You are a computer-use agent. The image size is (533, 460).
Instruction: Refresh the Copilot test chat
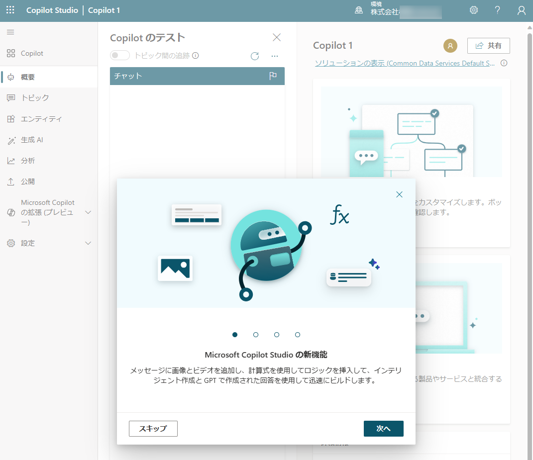coord(254,56)
